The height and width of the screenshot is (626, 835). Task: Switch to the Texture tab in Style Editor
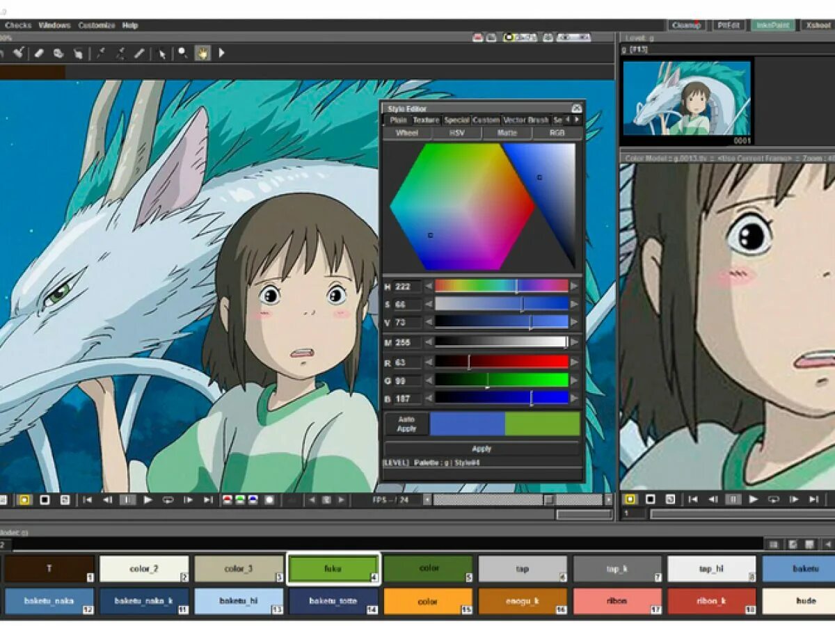tap(426, 120)
